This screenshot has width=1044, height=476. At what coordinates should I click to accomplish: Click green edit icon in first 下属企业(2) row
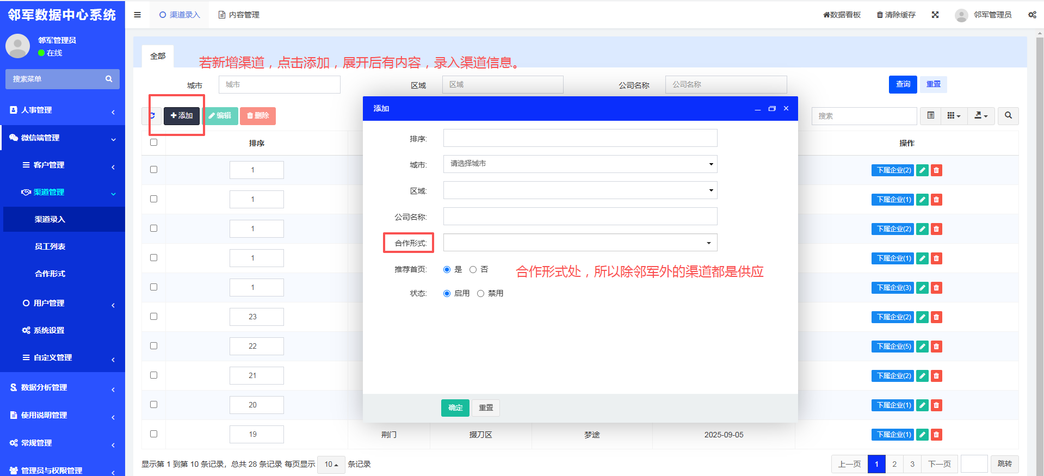click(922, 170)
